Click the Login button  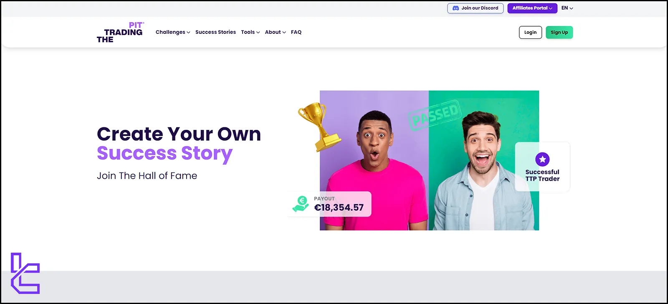point(530,32)
